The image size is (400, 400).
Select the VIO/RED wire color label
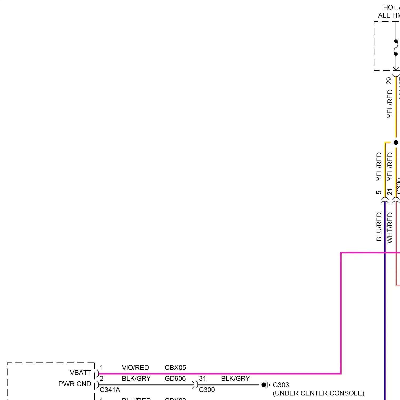135,367
